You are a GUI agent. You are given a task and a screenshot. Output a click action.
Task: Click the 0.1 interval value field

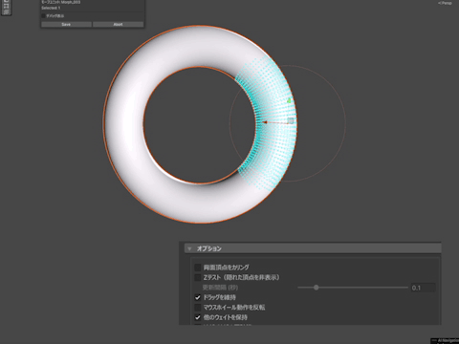tap(423, 288)
